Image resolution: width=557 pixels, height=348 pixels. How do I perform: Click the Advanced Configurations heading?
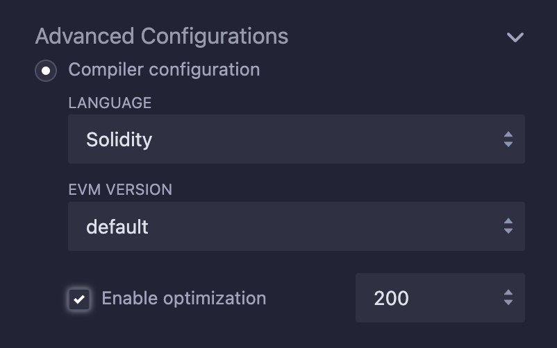click(x=161, y=36)
